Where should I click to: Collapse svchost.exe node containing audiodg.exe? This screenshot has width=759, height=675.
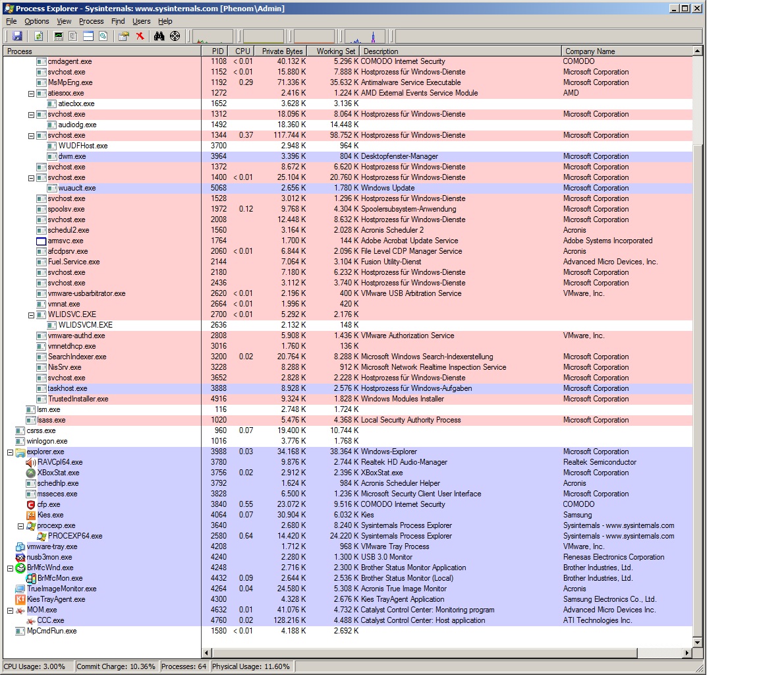[x=31, y=115]
